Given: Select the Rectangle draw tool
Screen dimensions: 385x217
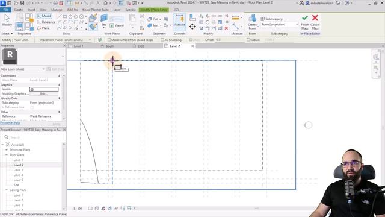Looking at the screenshot, I should [65, 17].
